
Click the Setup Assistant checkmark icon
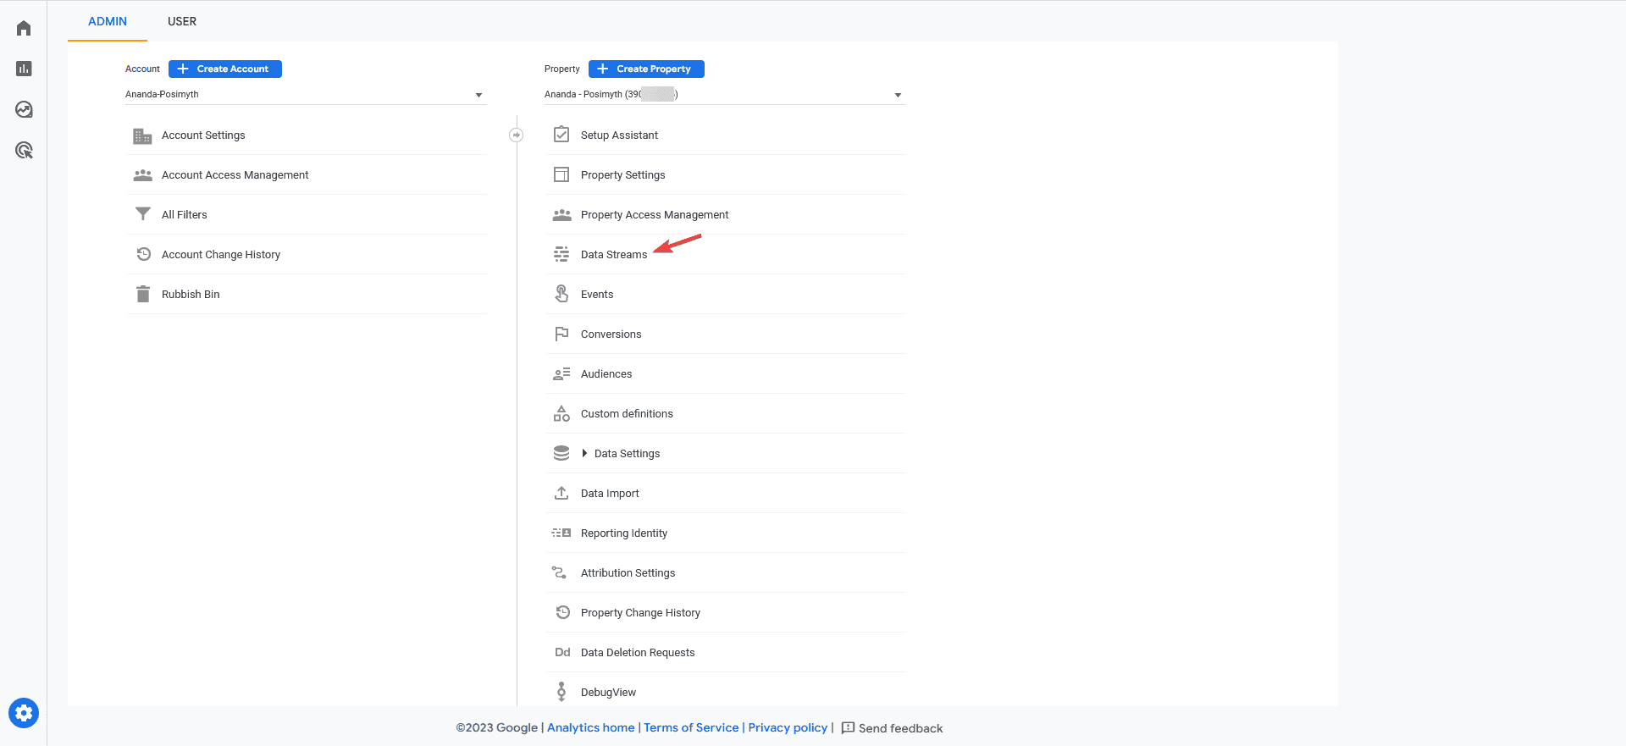click(561, 135)
